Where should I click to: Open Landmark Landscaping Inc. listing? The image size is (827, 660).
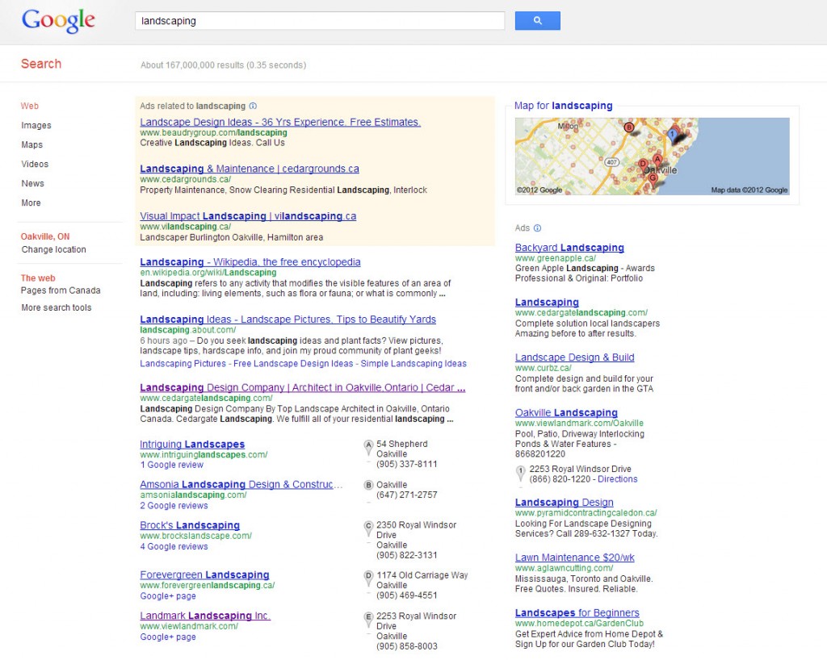[204, 616]
